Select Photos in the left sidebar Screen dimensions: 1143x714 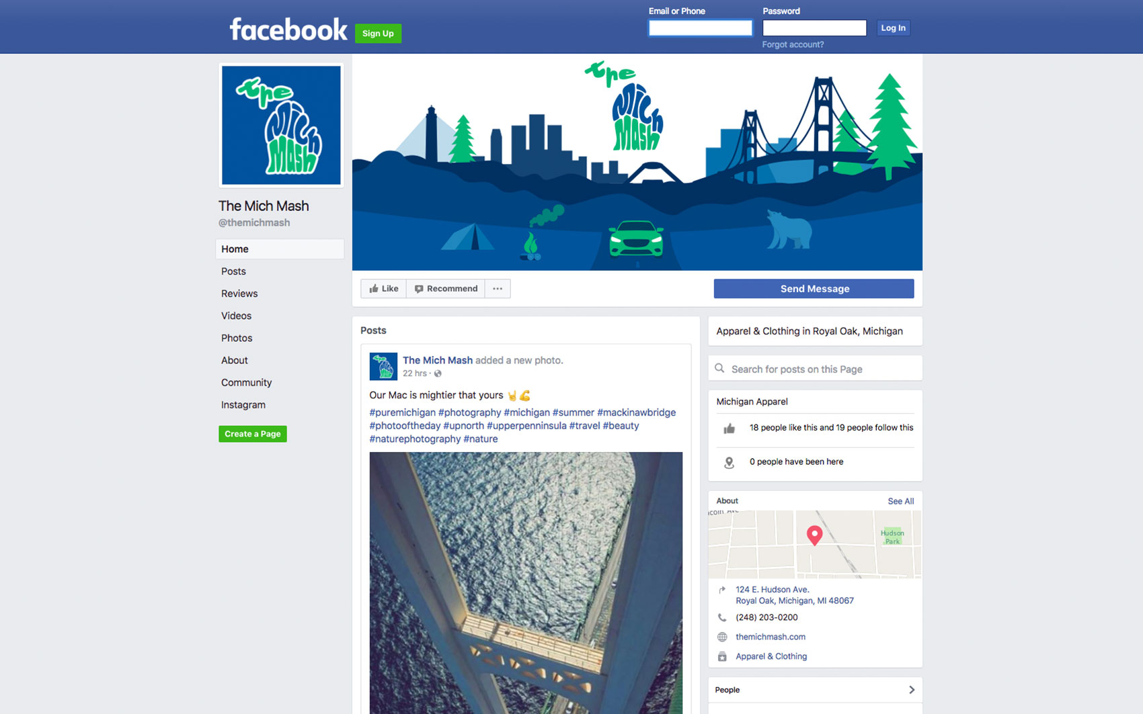237,338
